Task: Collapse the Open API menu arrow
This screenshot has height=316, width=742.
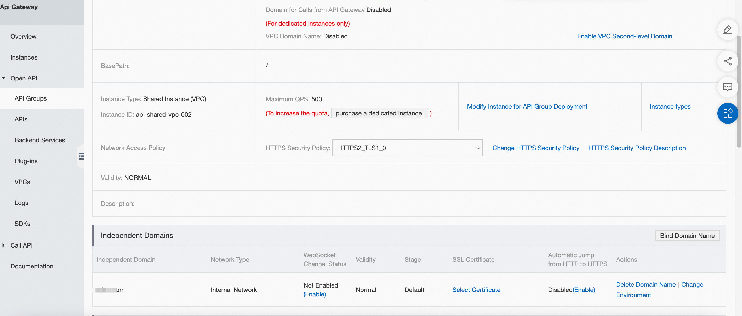Action: 4,78
